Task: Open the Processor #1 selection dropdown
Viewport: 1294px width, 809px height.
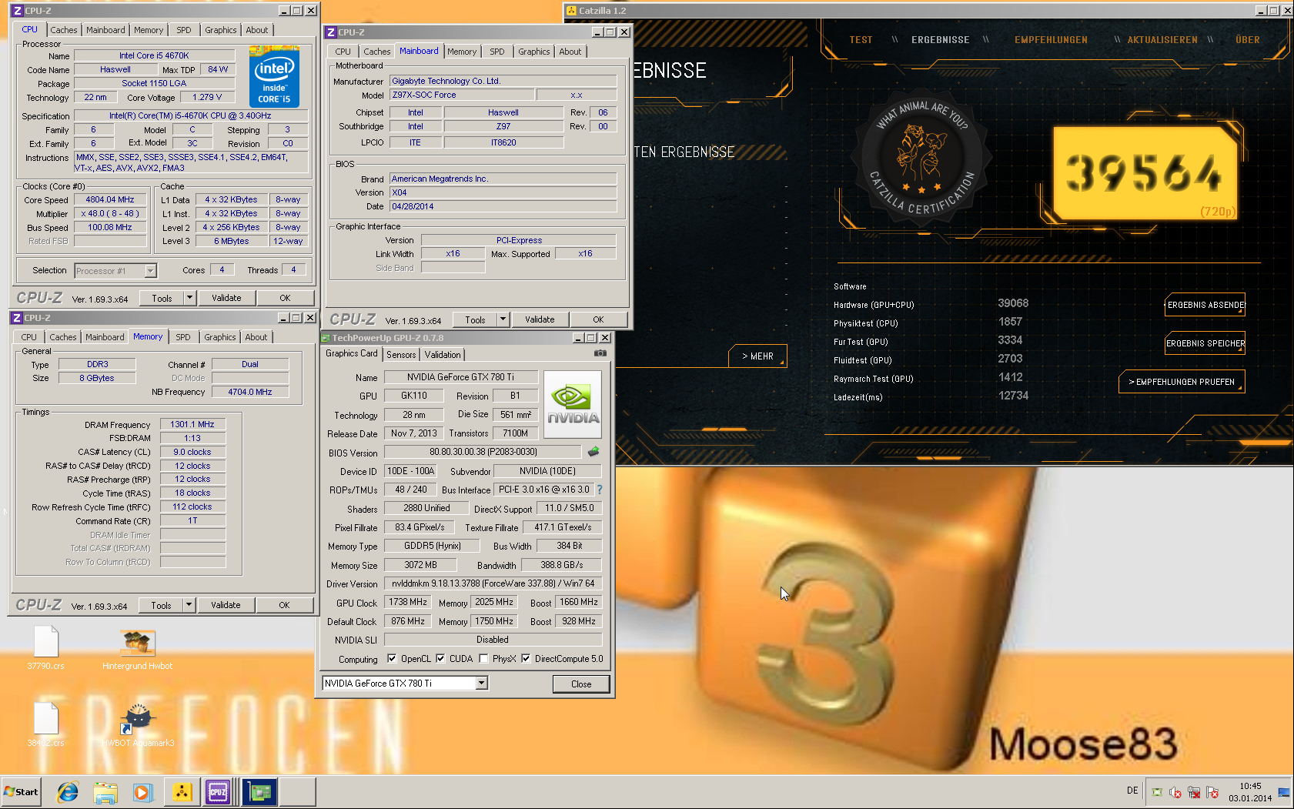Action: point(151,271)
